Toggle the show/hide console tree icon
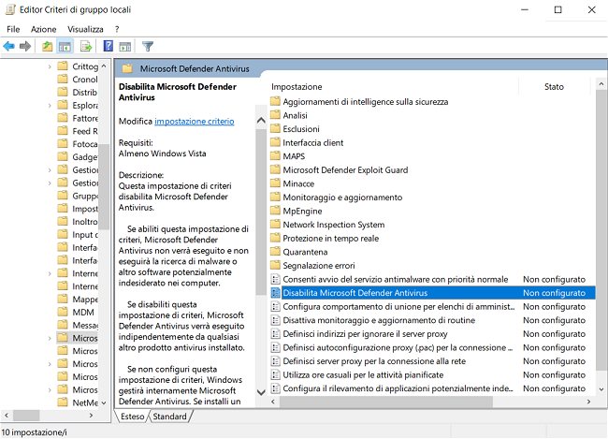The image size is (608, 439). [65, 47]
